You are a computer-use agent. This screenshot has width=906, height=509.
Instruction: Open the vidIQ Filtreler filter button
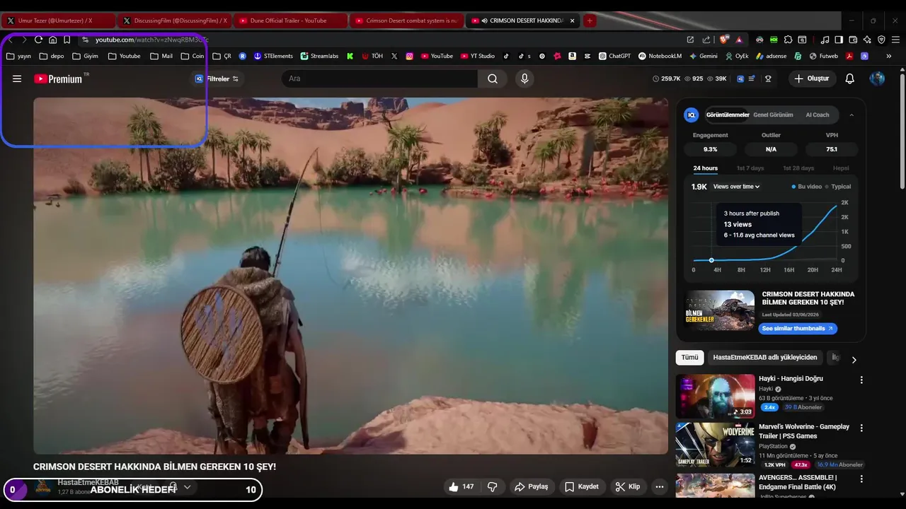(x=217, y=78)
